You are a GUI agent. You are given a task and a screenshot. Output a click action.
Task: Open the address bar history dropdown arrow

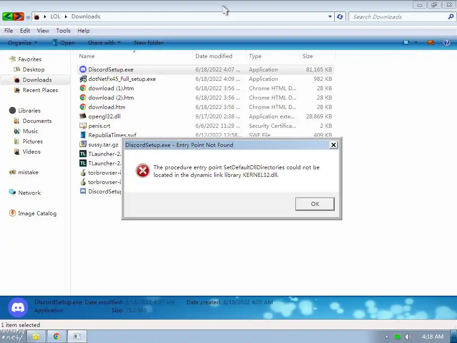pyautogui.click(x=330, y=17)
